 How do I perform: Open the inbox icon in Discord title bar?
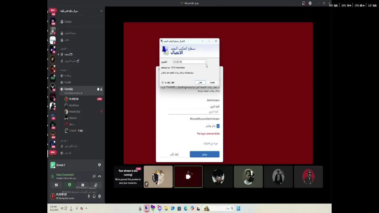tap(303, 3)
